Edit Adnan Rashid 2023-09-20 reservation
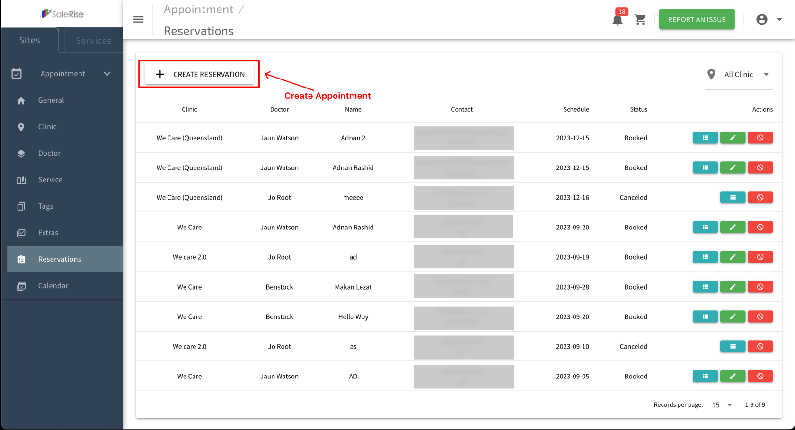795x430 pixels. [733, 227]
